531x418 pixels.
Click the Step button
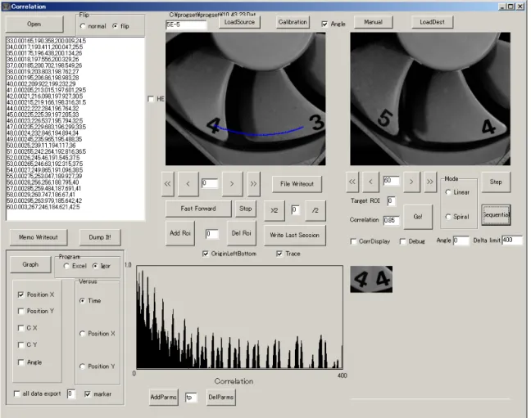click(496, 182)
